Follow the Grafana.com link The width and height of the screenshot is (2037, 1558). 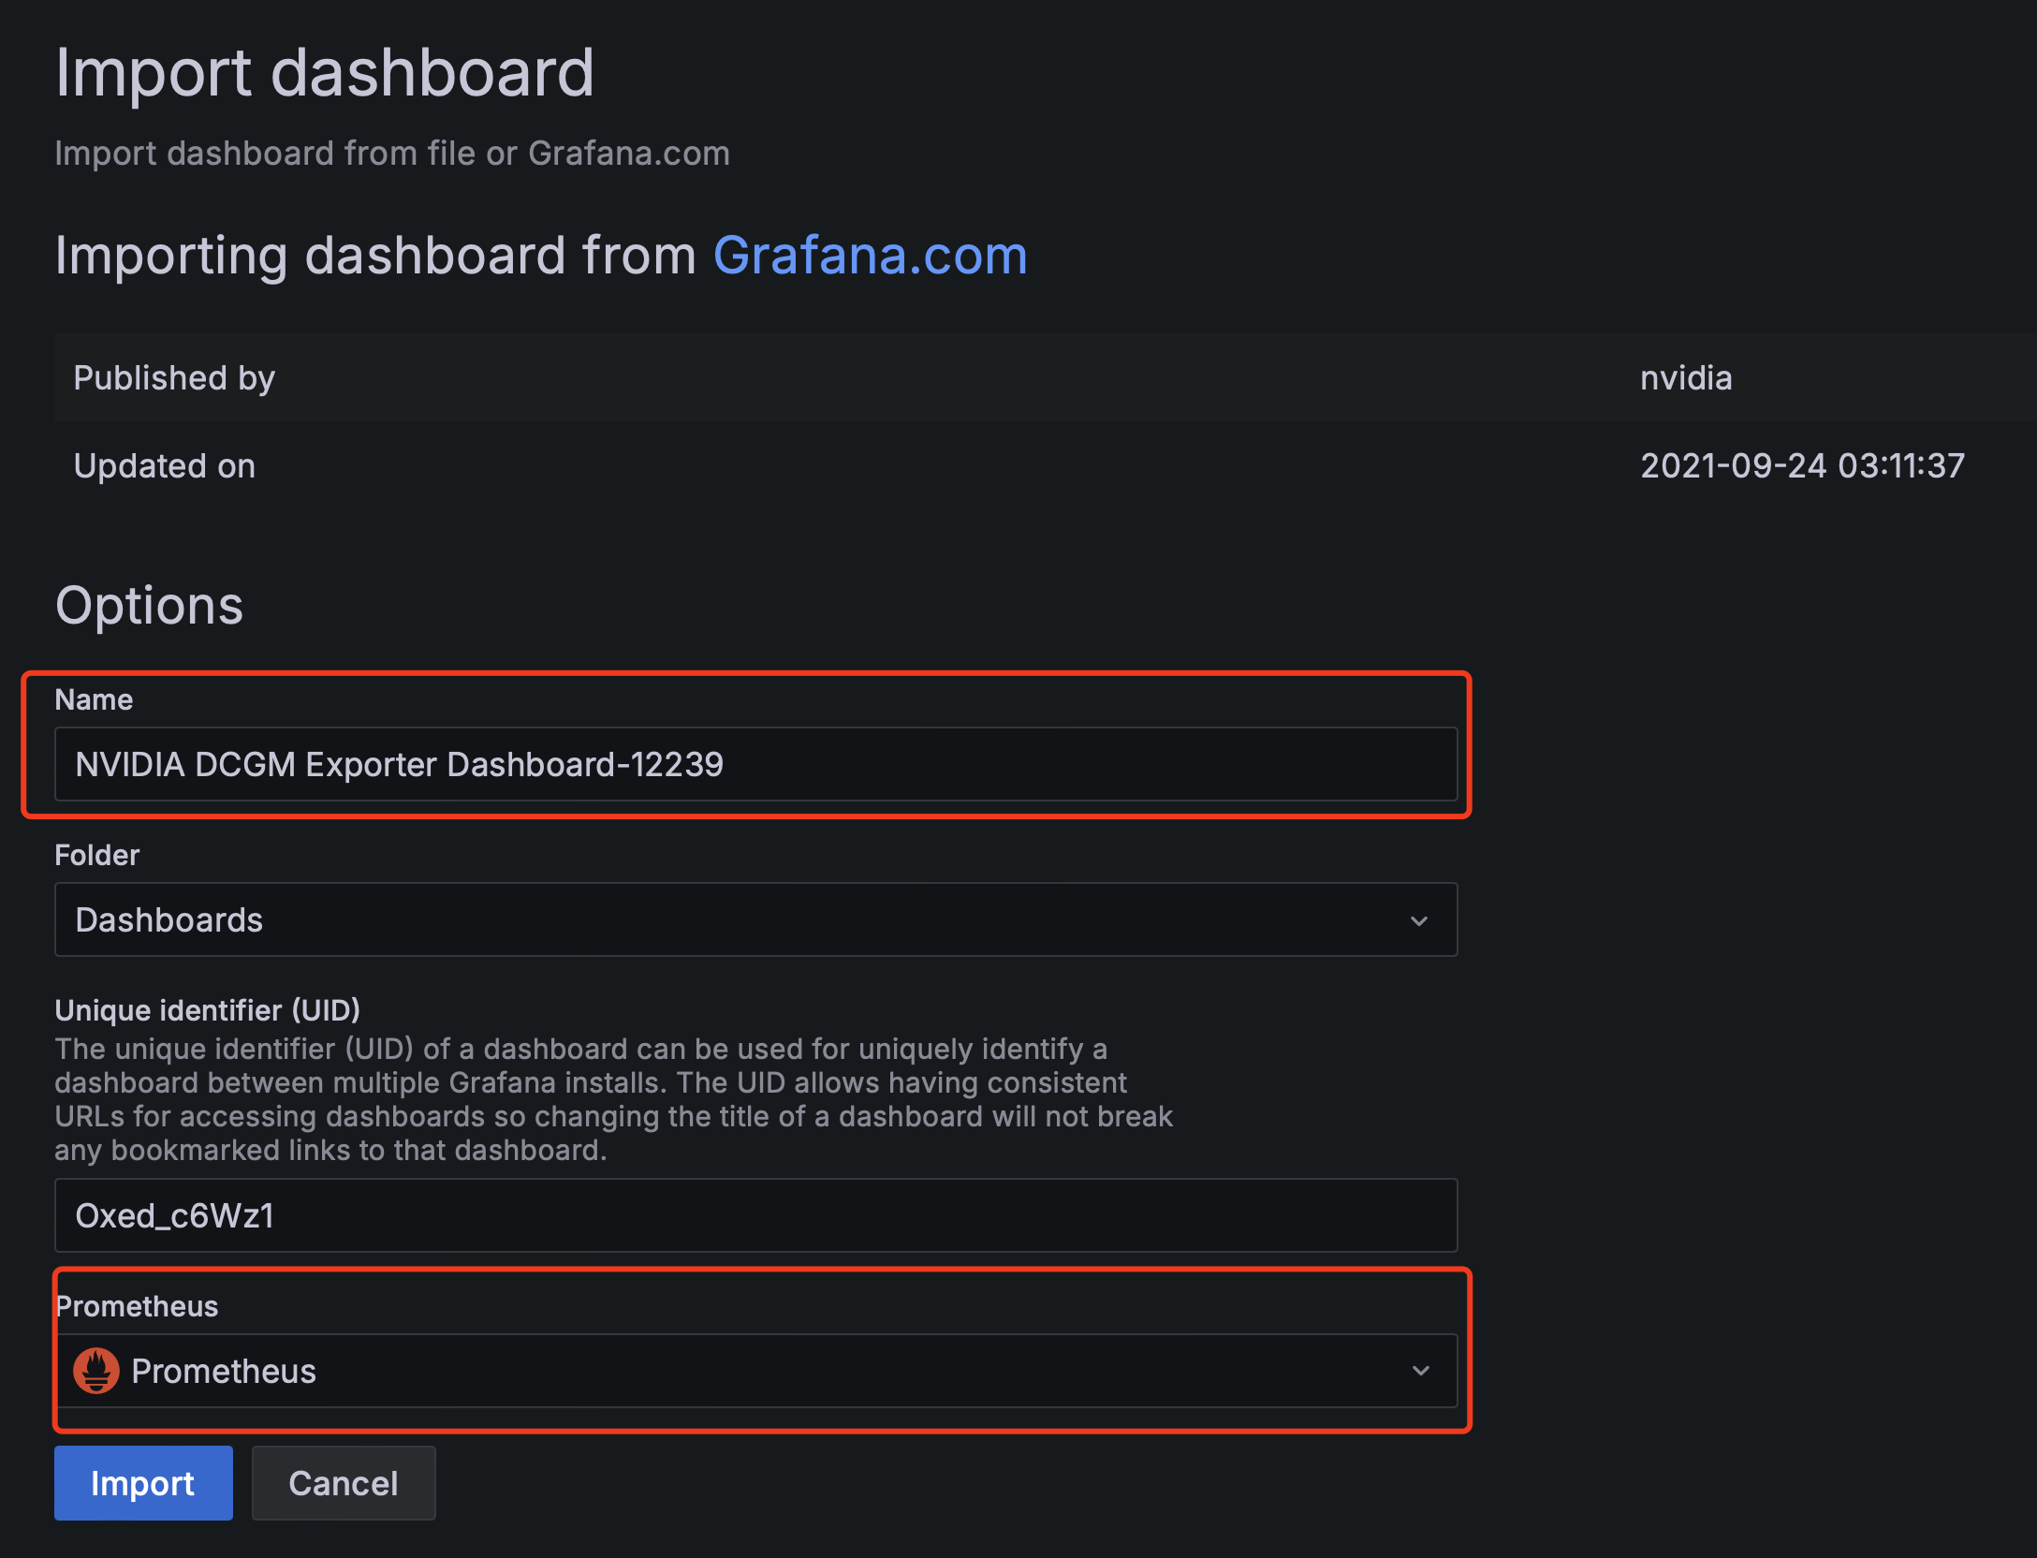click(870, 255)
